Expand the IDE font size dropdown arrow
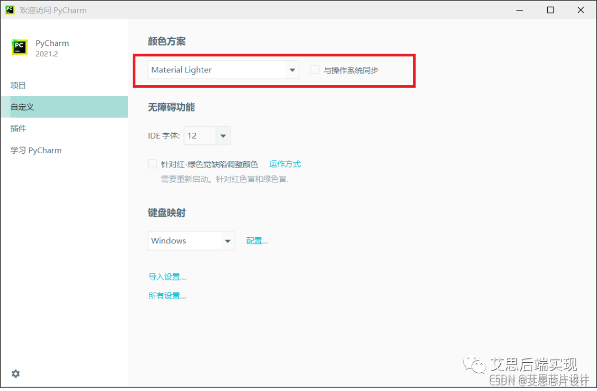The height and width of the screenshot is (391, 597). 223,135
